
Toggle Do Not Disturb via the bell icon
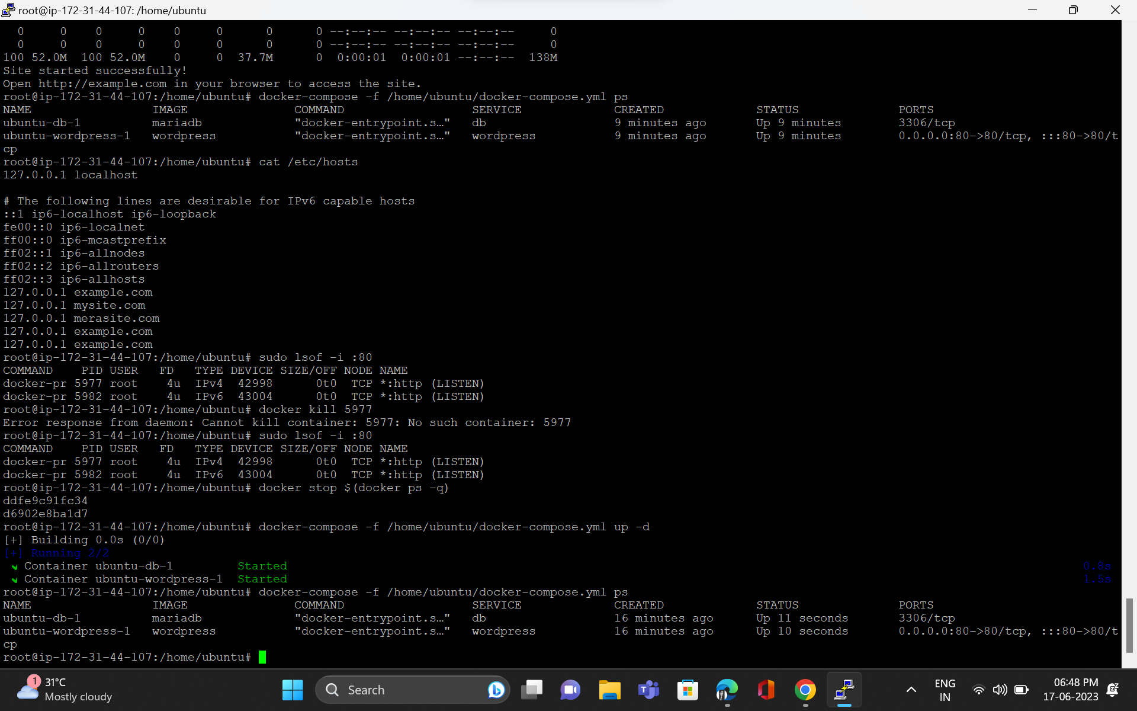(1112, 690)
